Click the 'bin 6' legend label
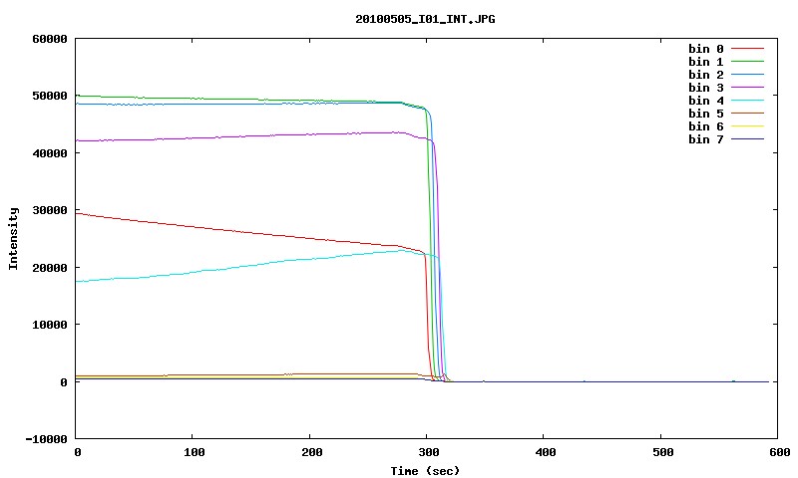This screenshot has width=798, height=478. [706, 126]
